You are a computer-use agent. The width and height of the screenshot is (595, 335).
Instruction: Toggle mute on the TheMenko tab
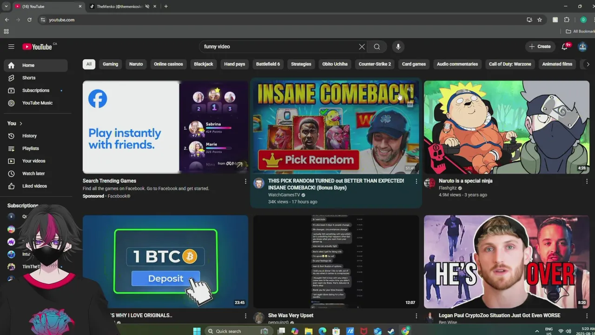point(147,7)
